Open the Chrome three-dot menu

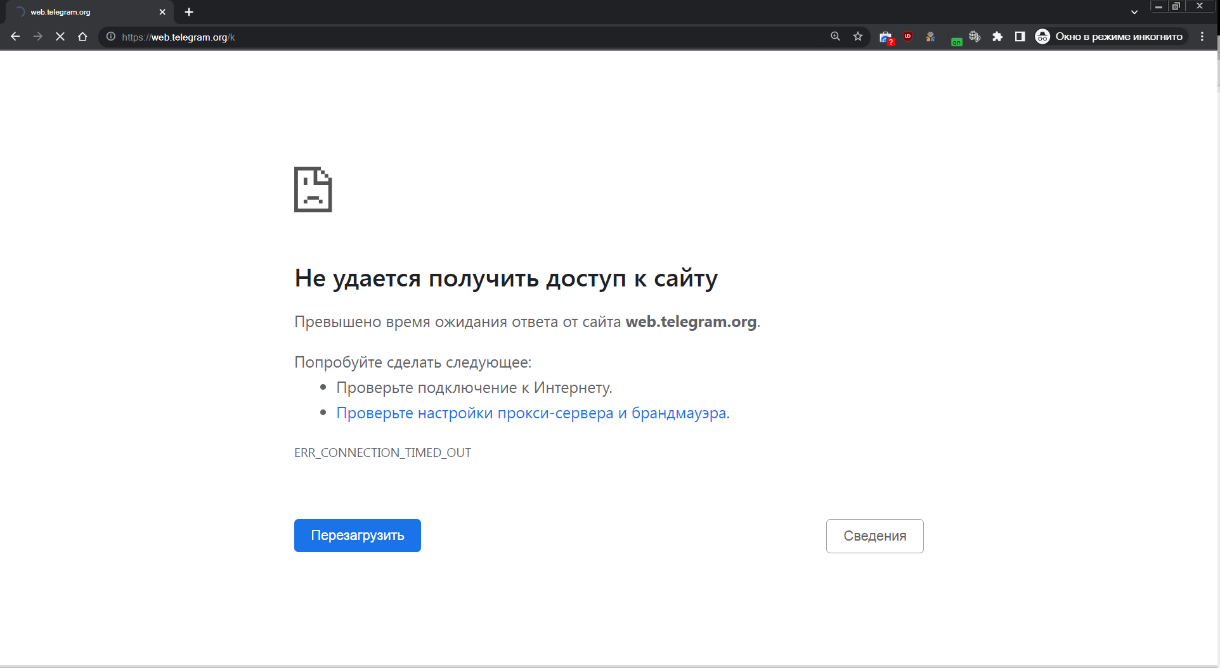[1202, 37]
